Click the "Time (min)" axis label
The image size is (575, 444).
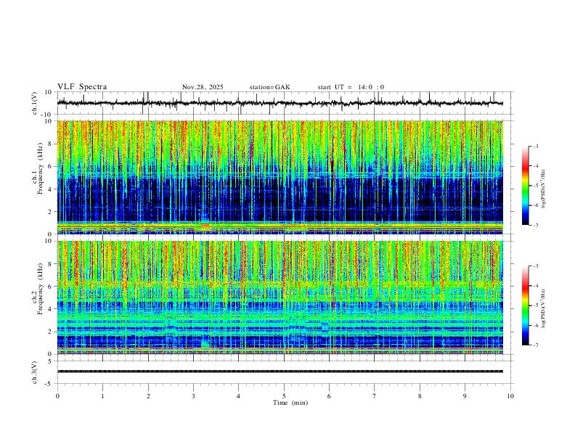click(290, 403)
